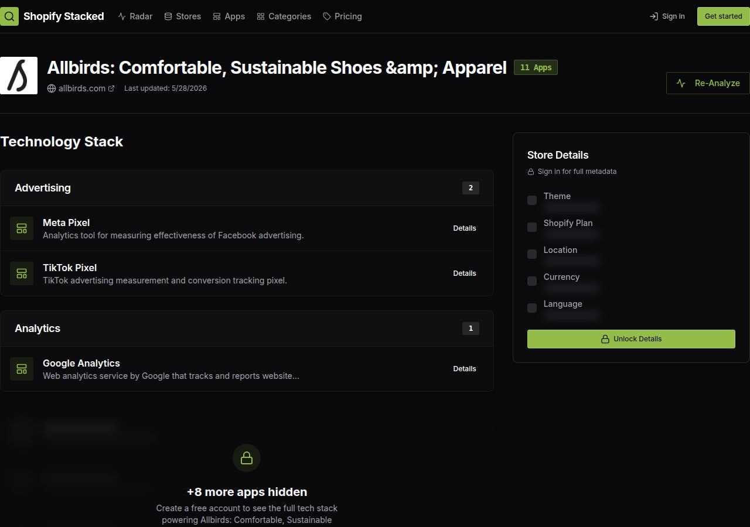750x527 pixels.
Task: Click the Radar pulse icon in navbar
Action: tap(122, 16)
